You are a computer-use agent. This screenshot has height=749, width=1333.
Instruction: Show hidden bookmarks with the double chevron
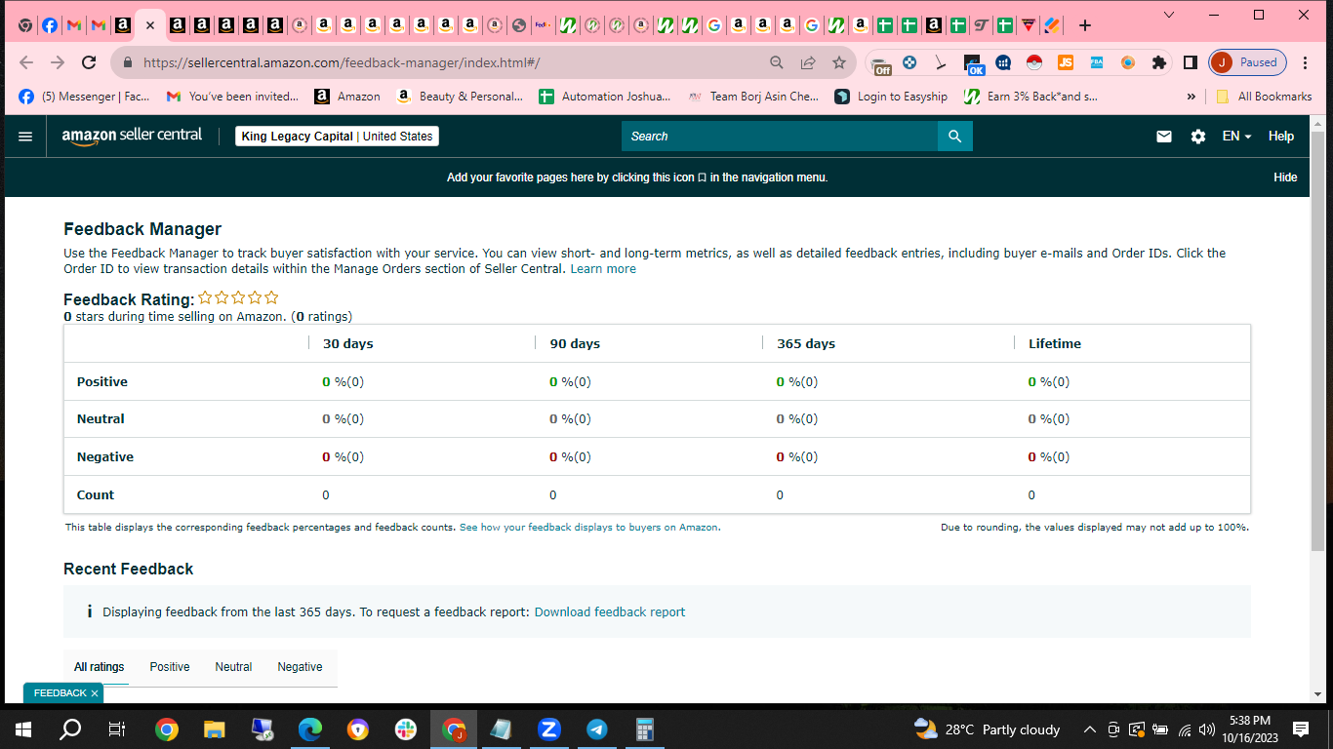(x=1191, y=97)
